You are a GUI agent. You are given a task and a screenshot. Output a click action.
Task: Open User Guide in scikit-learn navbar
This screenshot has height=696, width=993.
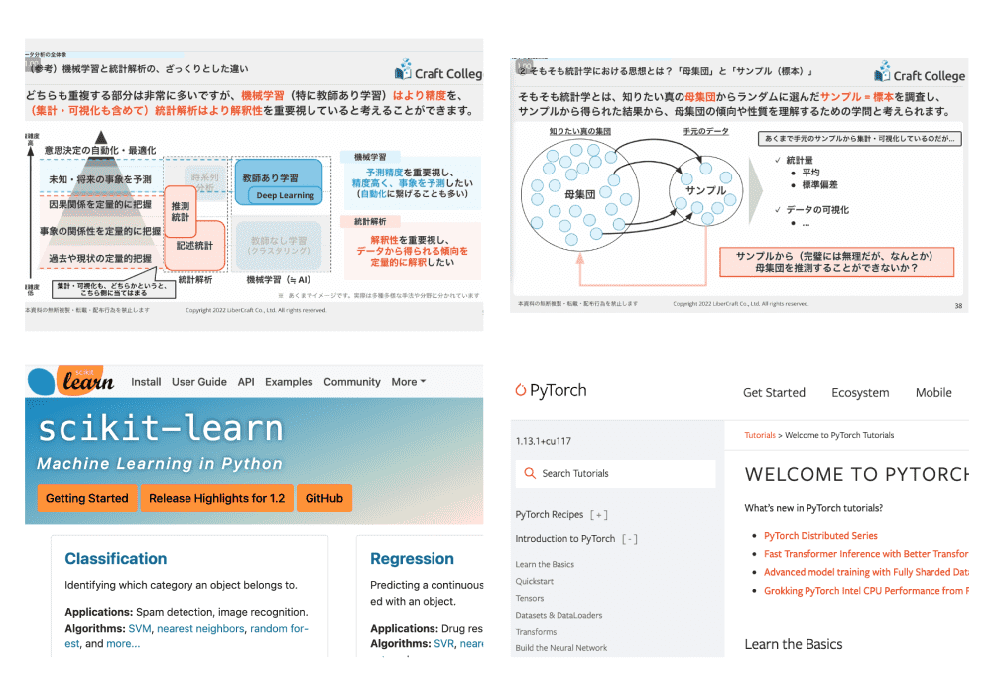[198, 382]
